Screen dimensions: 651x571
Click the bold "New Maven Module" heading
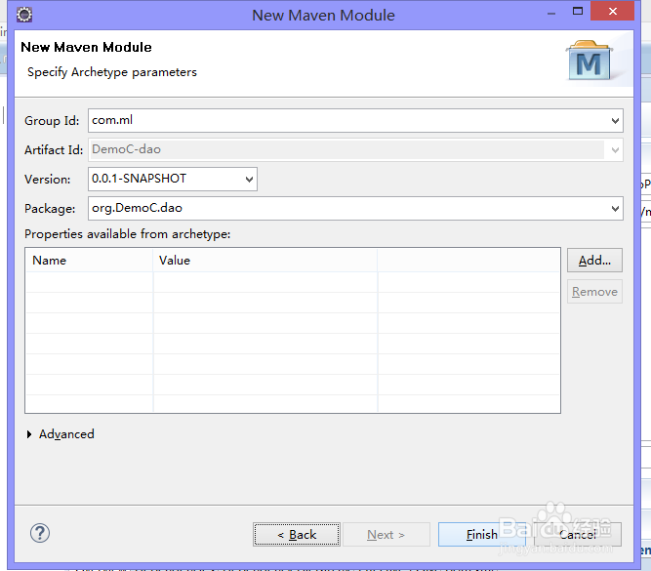[x=86, y=48]
